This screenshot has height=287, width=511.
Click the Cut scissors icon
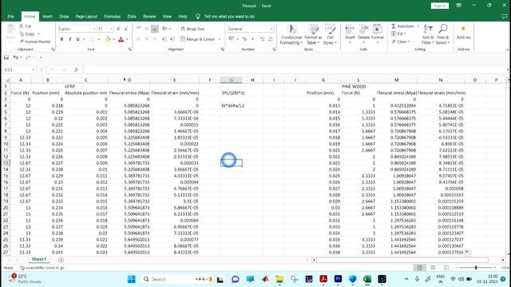coord(22,26)
